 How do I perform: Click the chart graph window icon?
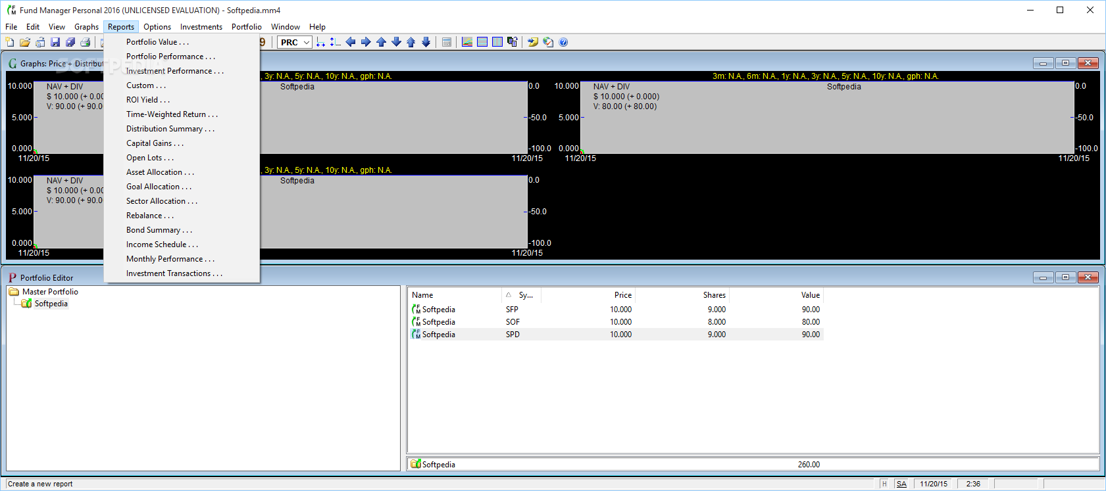point(467,42)
